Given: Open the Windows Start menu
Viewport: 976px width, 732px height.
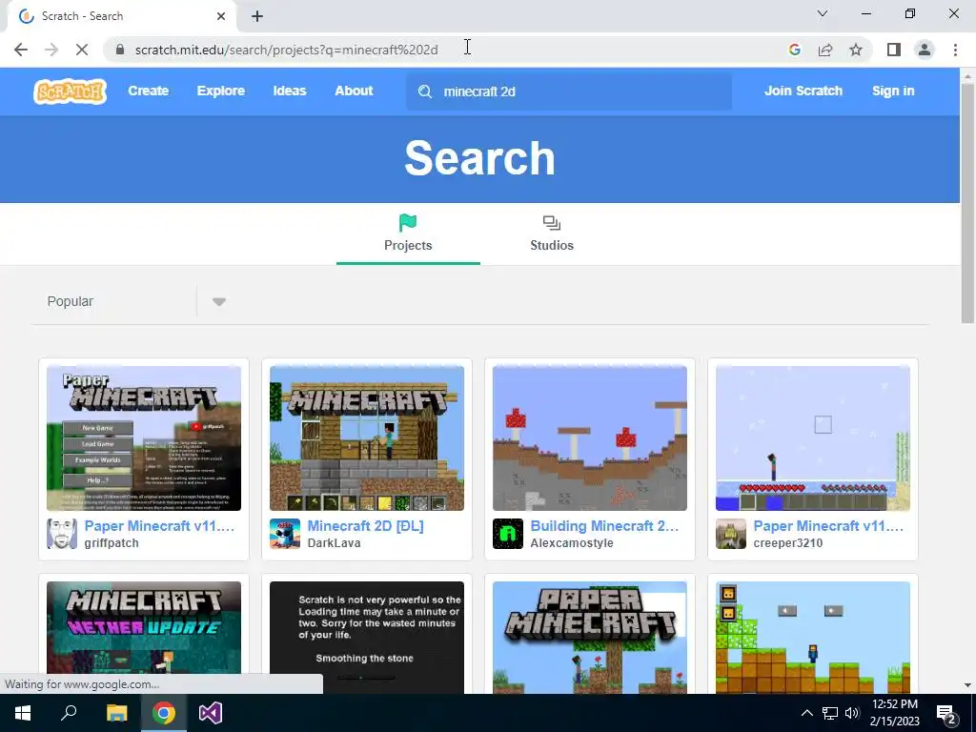Looking at the screenshot, I should 23,713.
